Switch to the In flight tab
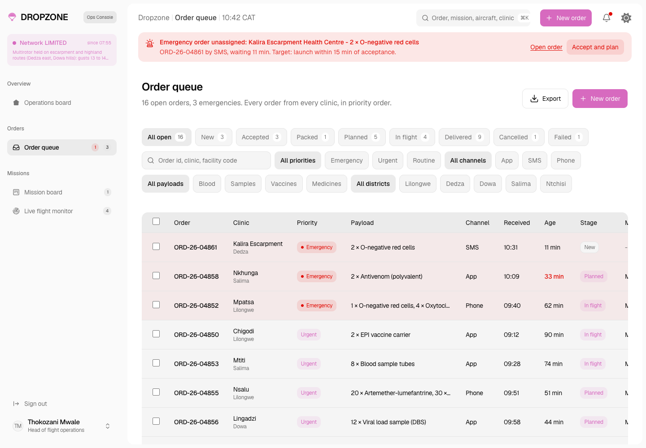The width and height of the screenshot is (646, 448). (x=412, y=137)
